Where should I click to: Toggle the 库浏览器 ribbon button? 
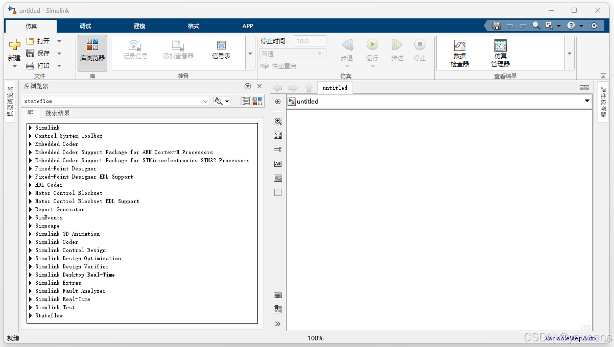[92, 53]
